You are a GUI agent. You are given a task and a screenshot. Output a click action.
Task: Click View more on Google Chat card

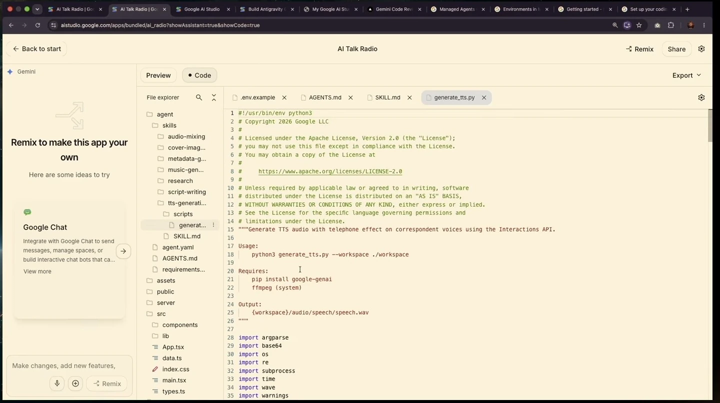pyautogui.click(x=37, y=271)
